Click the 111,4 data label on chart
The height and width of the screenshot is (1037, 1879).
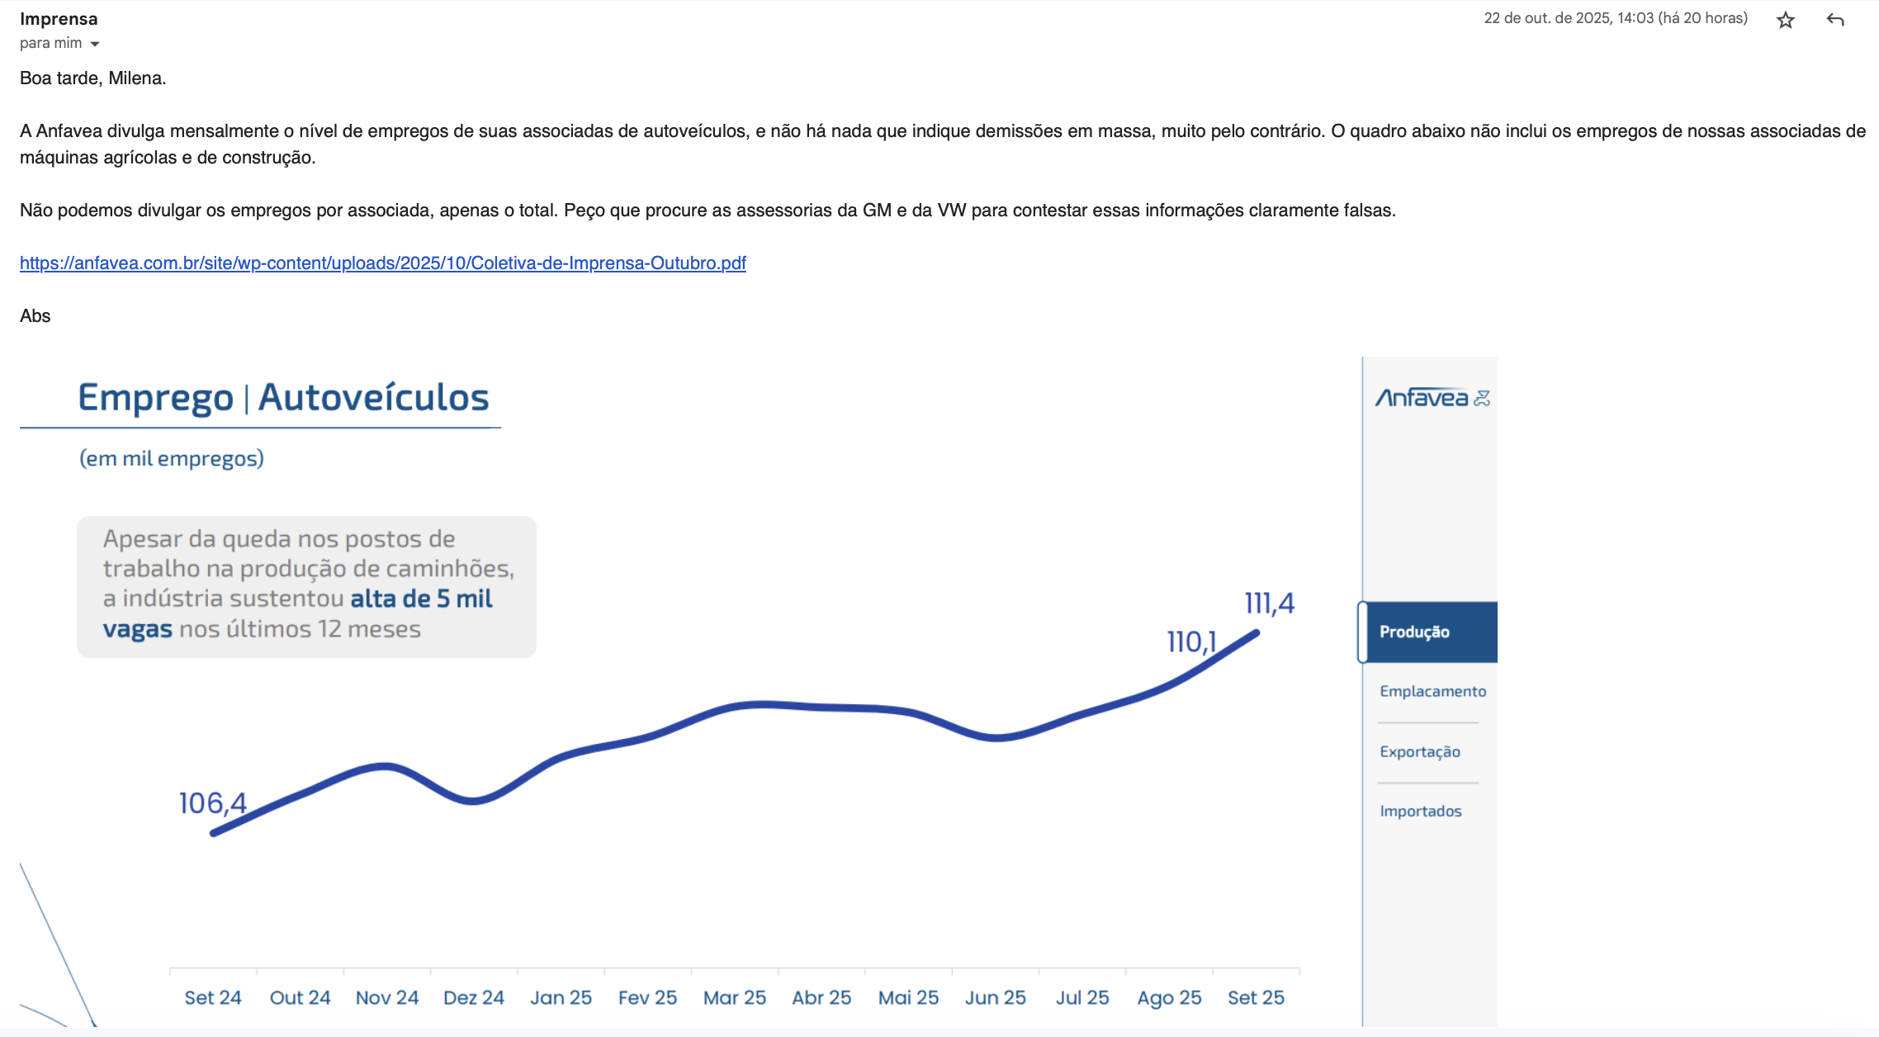tap(1269, 604)
